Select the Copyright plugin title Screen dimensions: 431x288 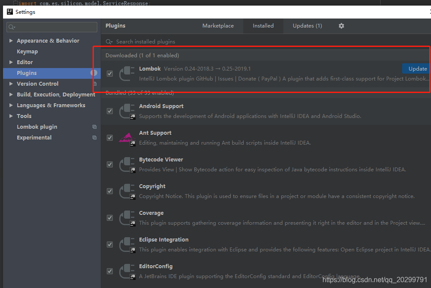point(152,186)
